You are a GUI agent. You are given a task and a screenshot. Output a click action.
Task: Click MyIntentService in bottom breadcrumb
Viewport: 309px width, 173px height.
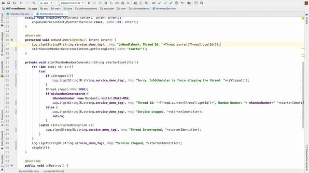(x=29, y=171)
